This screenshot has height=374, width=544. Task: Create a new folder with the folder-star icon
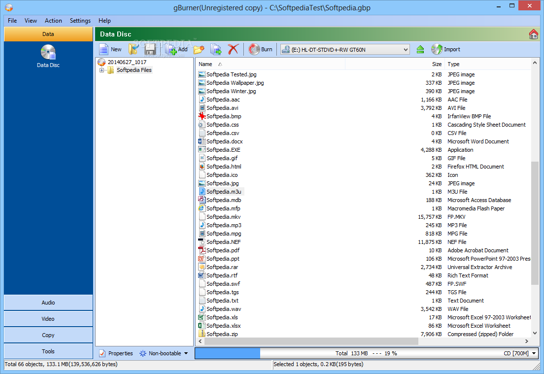coord(199,50)
